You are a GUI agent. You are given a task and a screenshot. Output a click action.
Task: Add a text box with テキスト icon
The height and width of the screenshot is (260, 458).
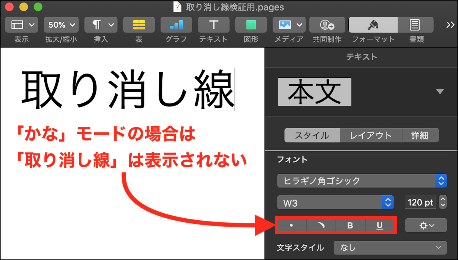214,25
